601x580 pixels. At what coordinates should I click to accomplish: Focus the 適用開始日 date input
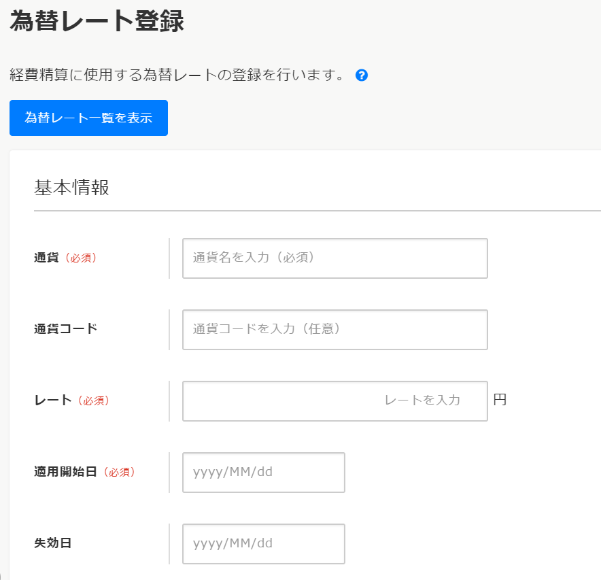(264, 473)
